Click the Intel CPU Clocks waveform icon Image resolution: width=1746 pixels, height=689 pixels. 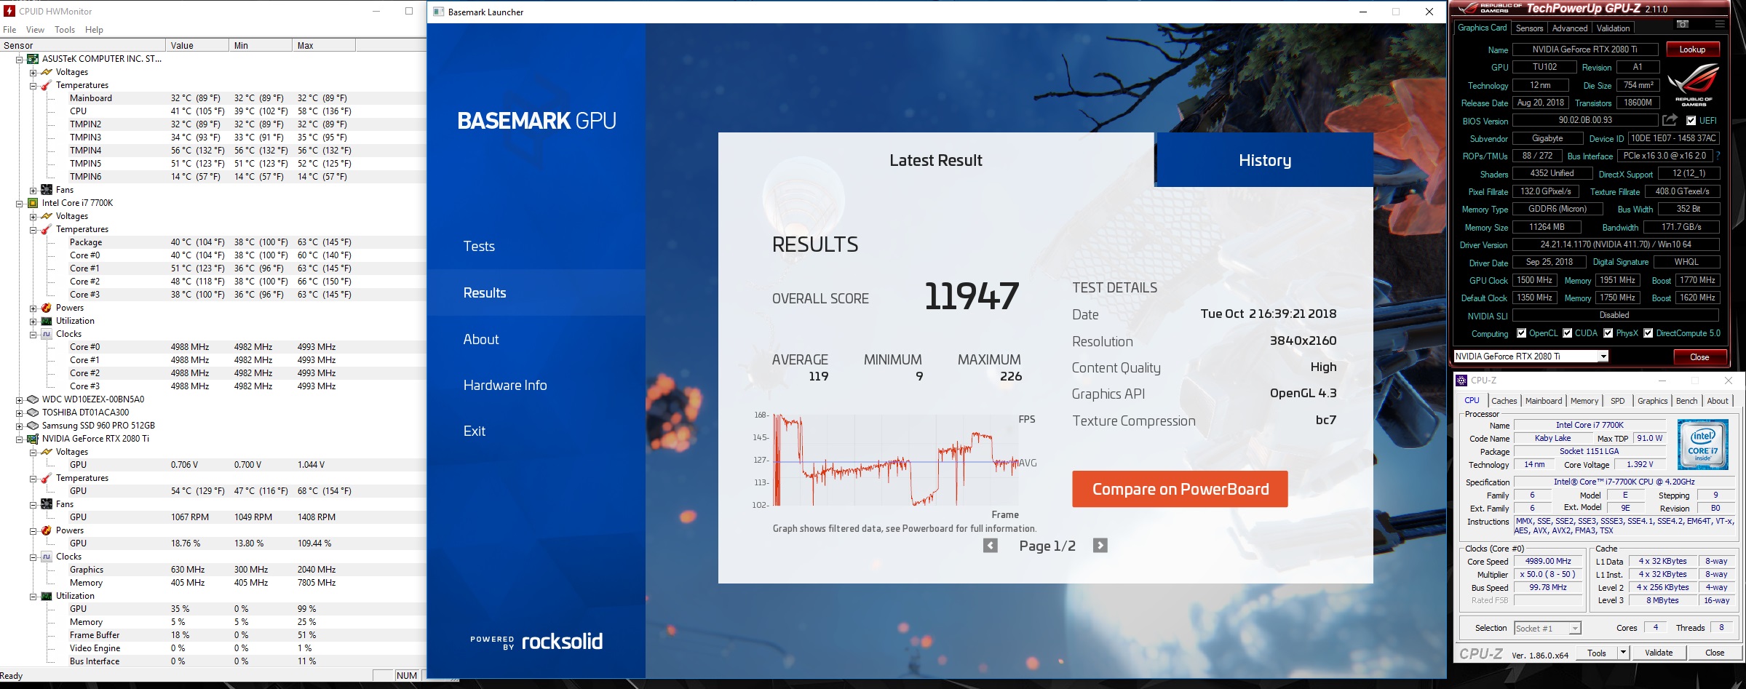(x=47, y=334)
